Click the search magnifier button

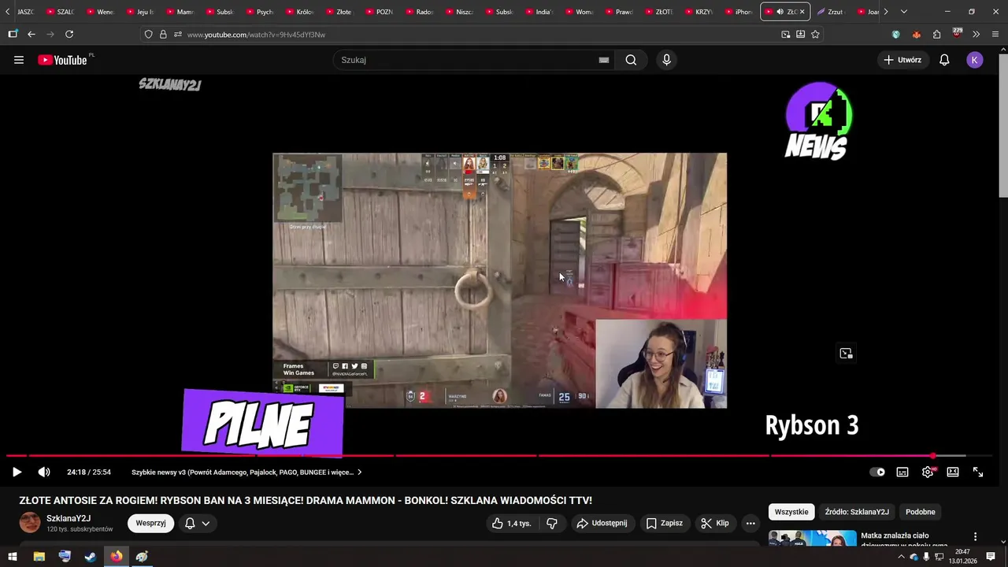tap(631, 60)
